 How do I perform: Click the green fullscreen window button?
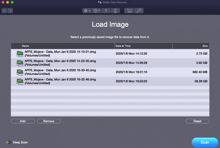pyautogui.click(x=12, y=2)
